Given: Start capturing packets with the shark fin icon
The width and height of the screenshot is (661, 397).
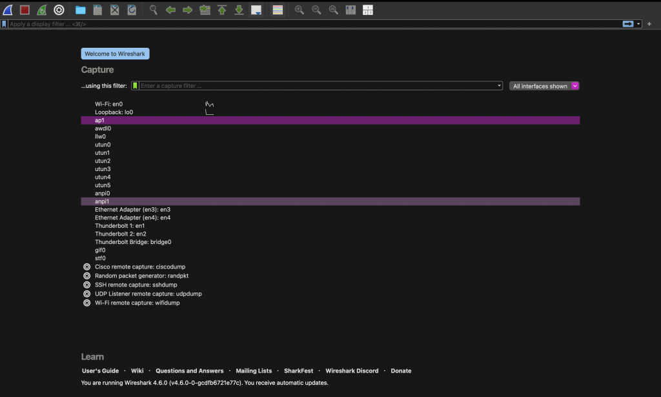Looking at the screenshot, I should tap(8, 10).
